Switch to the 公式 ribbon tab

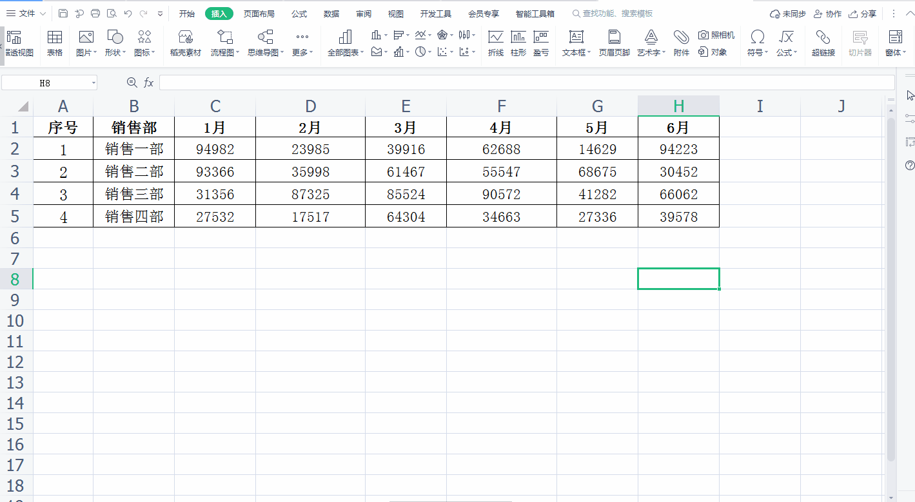click(299, 14)
